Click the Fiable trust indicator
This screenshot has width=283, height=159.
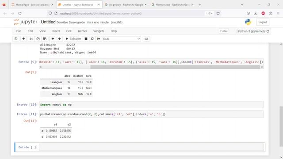tap(224, 31)
